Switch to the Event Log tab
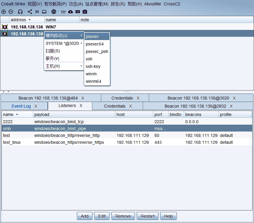This screenshot has width=254, height=223. [21, 106]
